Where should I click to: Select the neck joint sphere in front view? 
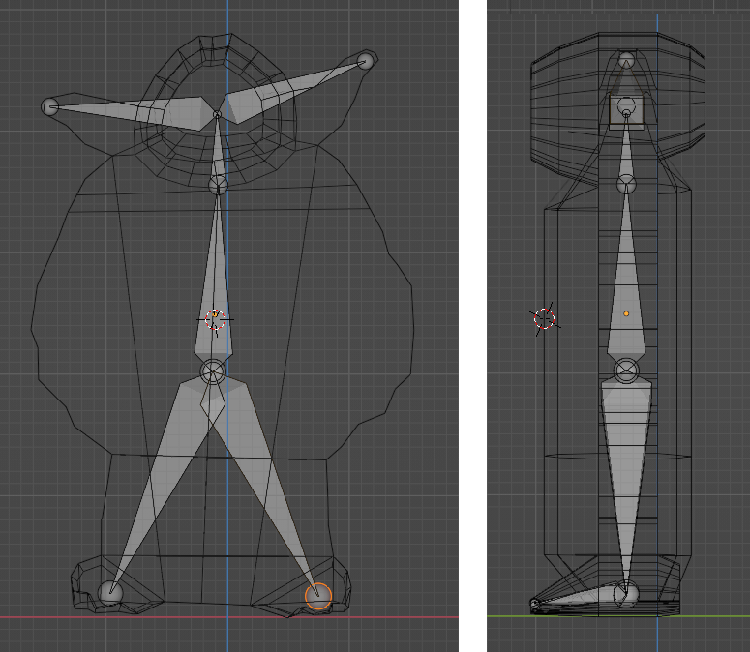[218, 185]
